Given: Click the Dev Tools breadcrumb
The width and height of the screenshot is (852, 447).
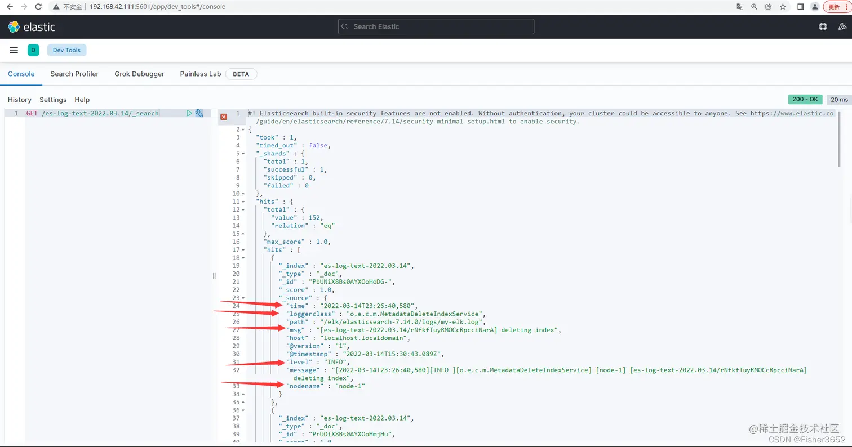Looking at the screenshot, I should point(66,50).
